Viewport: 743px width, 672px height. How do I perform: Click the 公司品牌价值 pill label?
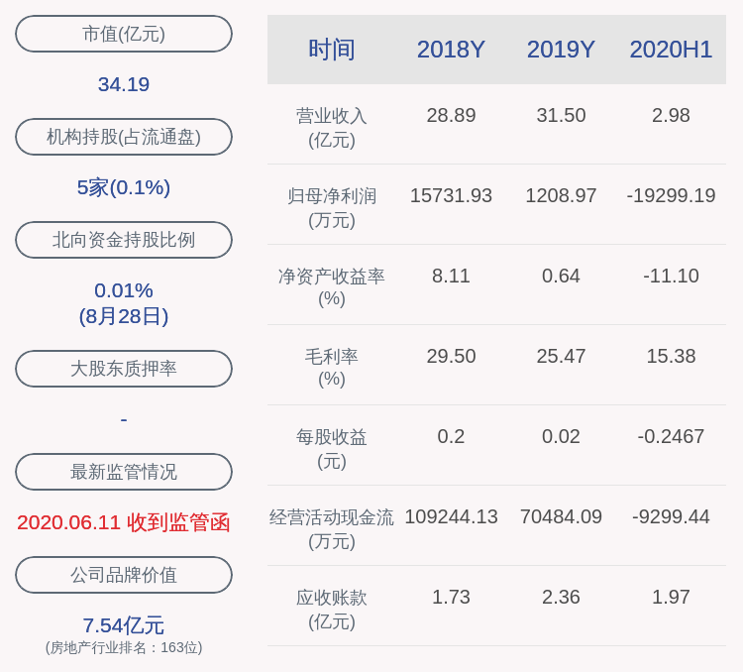tap(124, 575)
